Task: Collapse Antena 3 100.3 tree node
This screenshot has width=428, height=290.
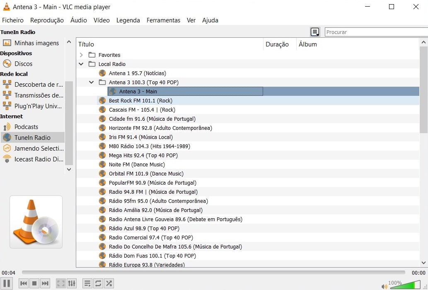Action: point(92,82)
